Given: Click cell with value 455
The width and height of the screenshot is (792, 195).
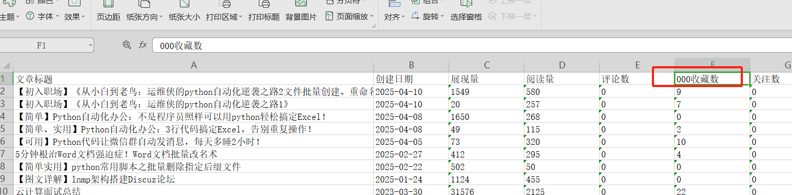Looking at the screenshot, I should pos(562,179).
